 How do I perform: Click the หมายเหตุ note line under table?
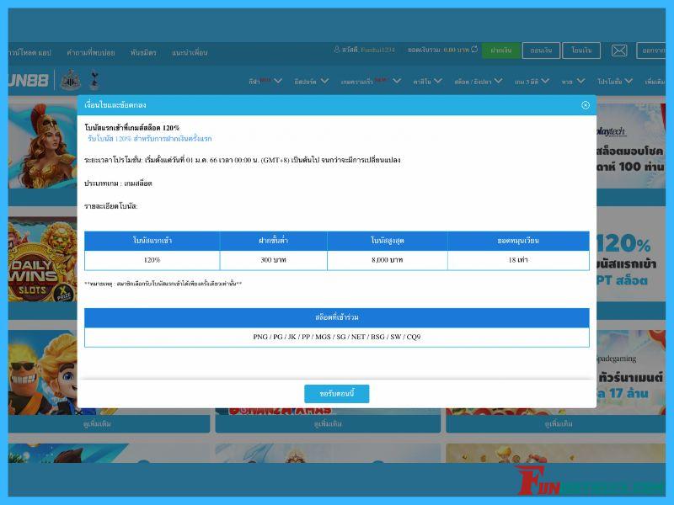pyautogui.click(x=163, y=284)
